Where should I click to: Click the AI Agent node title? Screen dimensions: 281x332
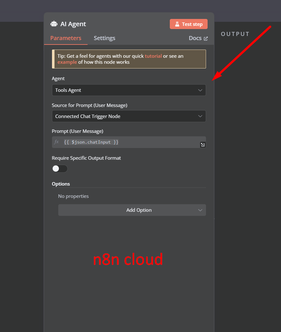(73, 24)
